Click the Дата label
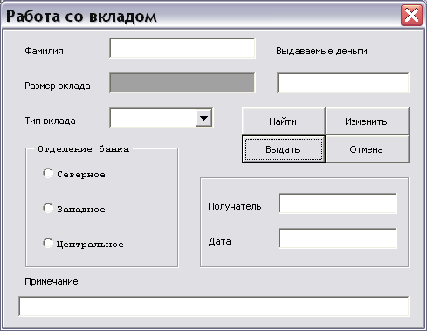This screenshot has height=331, width=427. 220,241
